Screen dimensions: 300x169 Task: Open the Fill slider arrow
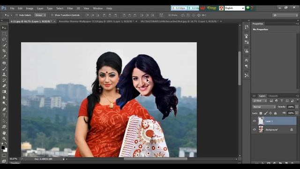tap(297, 113)
